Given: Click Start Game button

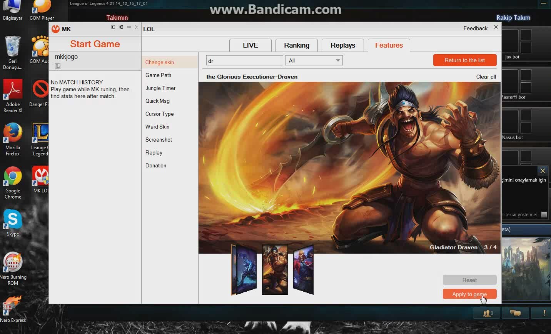Looking at the screenshot, I should (x=95, y=44).
